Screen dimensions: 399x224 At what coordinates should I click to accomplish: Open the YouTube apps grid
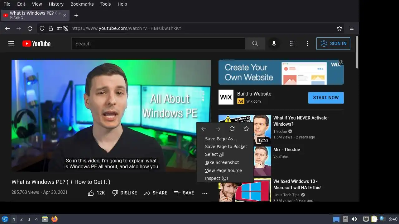click(x=292, y=44)
